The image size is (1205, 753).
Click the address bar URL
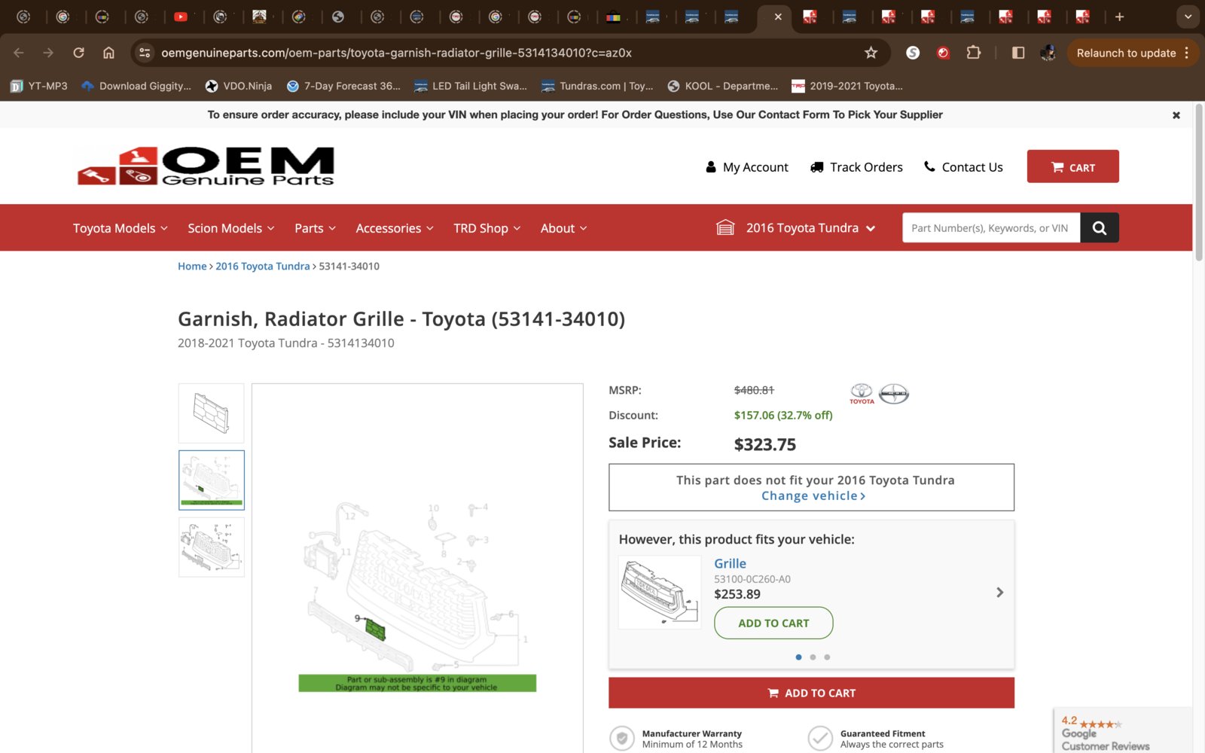[x=396, y=53]
